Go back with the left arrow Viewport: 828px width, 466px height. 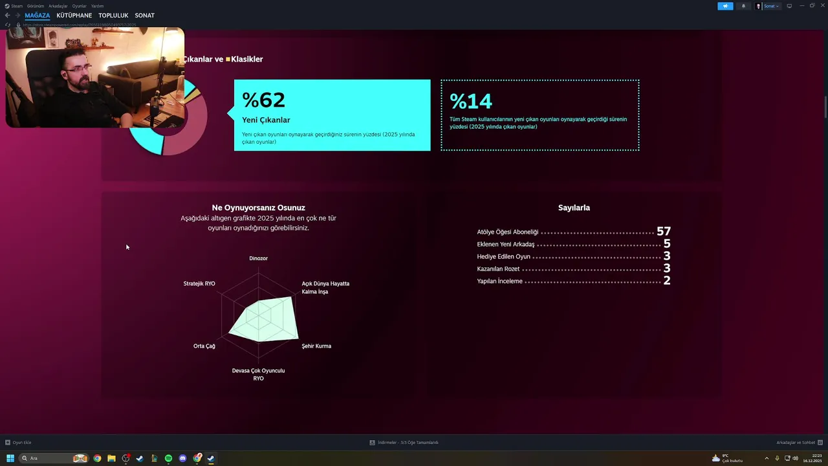[8, 15]
